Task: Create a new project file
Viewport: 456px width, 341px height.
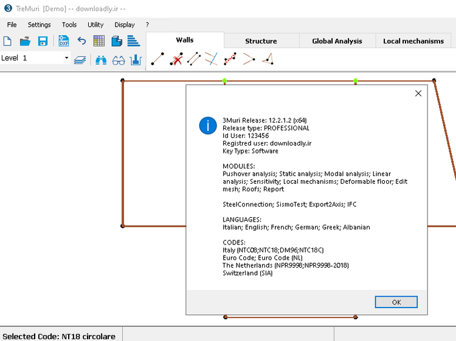Action: pos(7,41)
